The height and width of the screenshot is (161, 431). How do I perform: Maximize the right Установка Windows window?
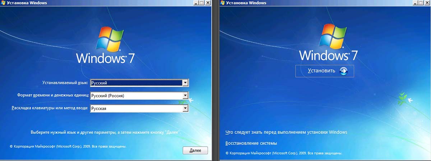click(421, 3)
